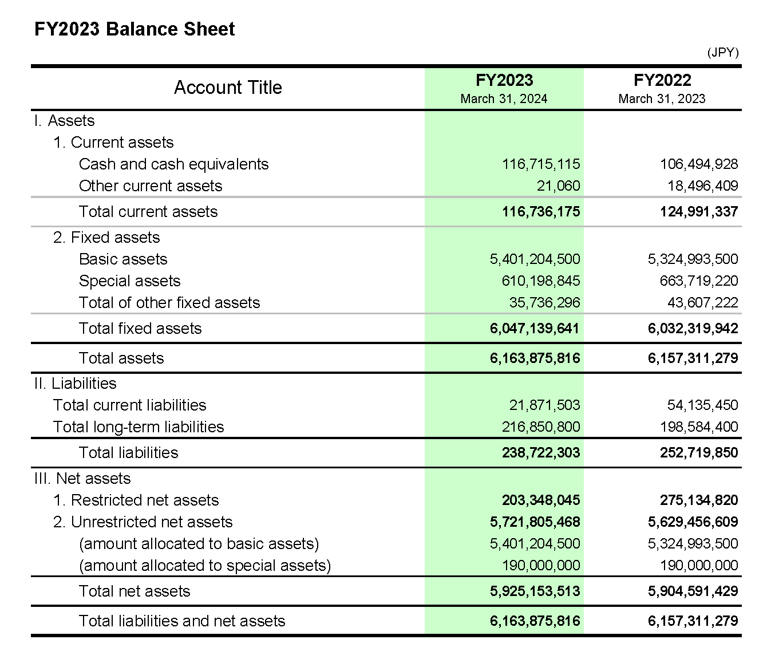Click value 5,925,153,513
767x663 pixels.
pyautogui.click(x=535, y=591)
